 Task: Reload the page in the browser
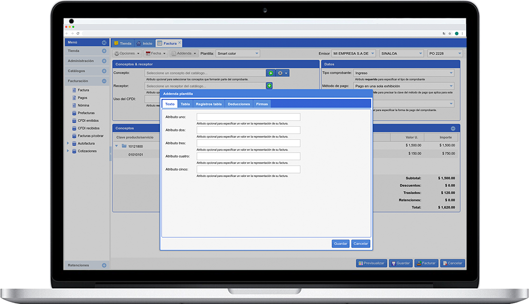(x=78, y=33)
